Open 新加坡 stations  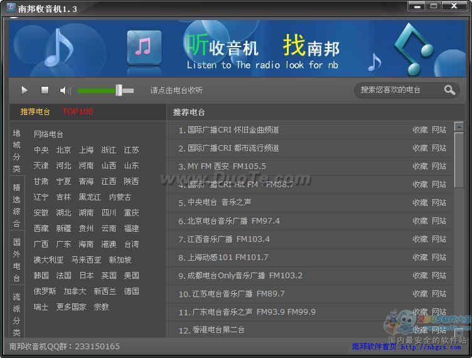(120, 259)
